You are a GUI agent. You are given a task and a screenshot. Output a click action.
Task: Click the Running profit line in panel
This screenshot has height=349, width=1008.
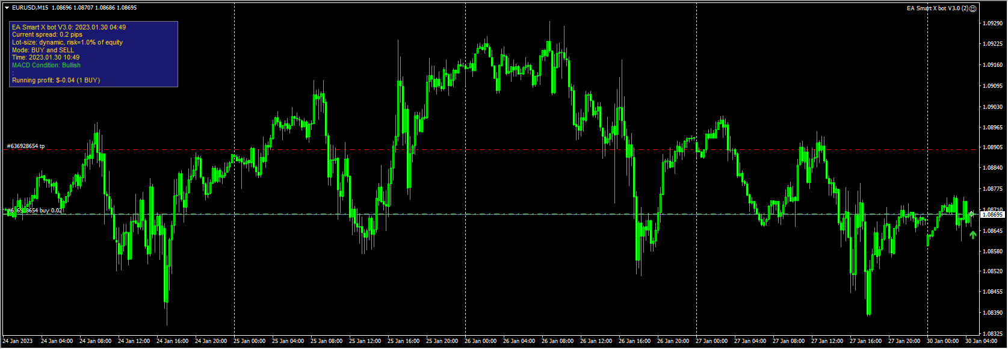(56, 80)
